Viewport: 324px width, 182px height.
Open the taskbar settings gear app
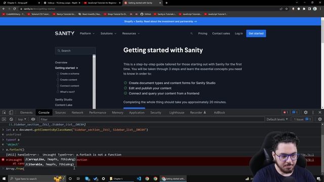click(x=103, y=178)
